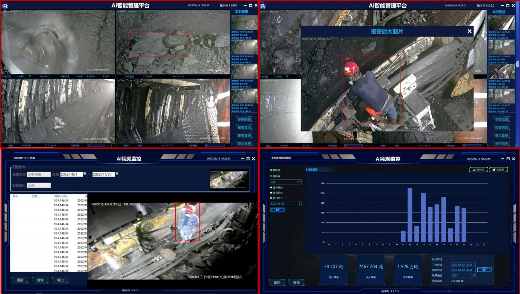Open alarm preview thumbnail in 报警查询 panel
Screen dimensions: 520x294
(229, 180)
